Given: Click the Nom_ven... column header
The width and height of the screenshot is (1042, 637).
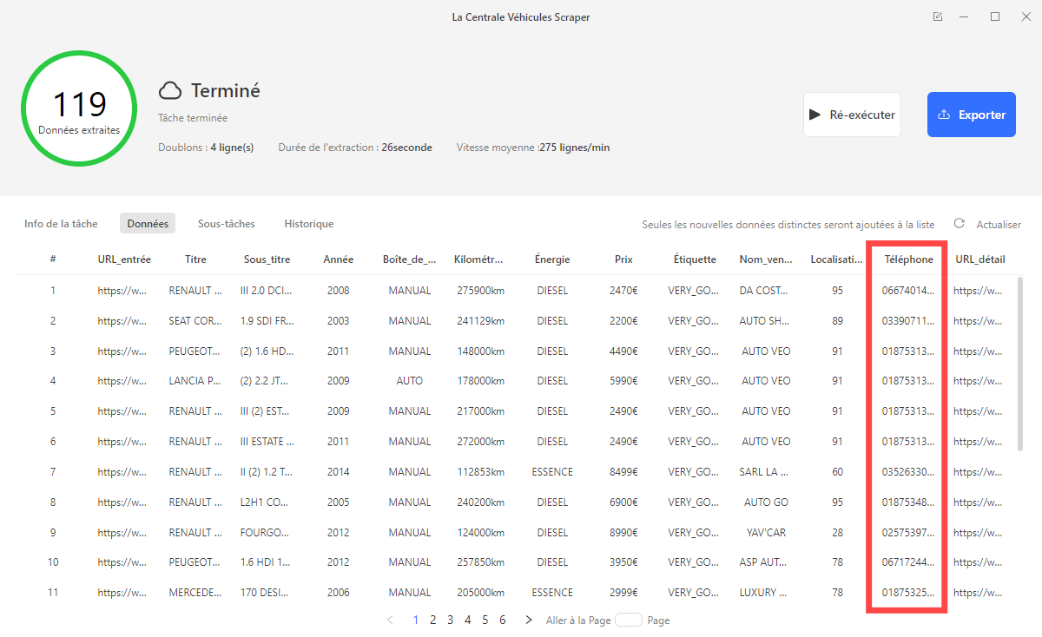Looking at the screenshot, I should point(765,259).
